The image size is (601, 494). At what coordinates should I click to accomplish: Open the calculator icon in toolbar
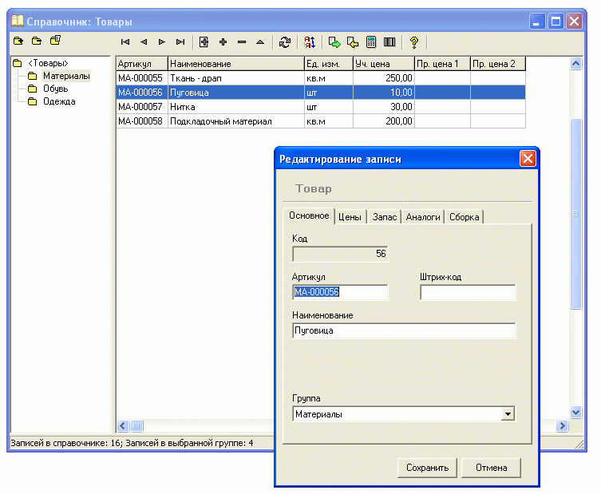pyautogui.click(x=371, y=41)
